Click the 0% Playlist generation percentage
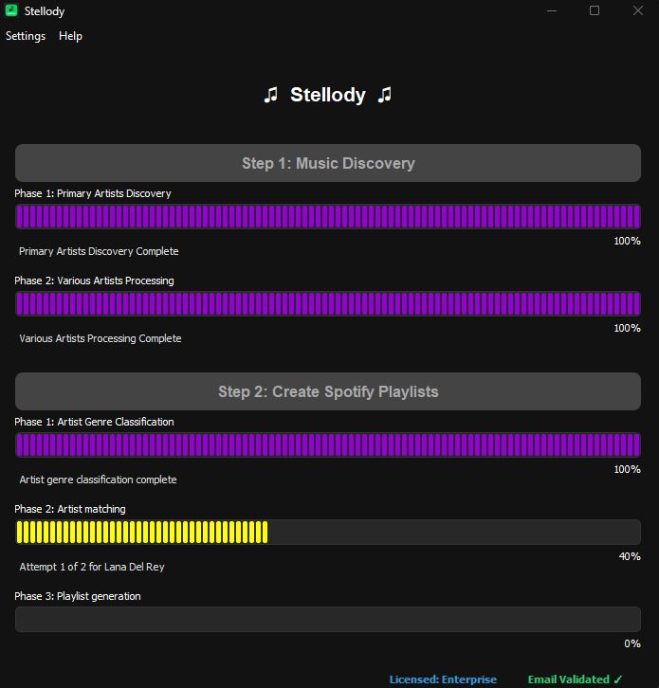Image resolution: width=659 pixels, height=688 pixels. click(632, 643)
